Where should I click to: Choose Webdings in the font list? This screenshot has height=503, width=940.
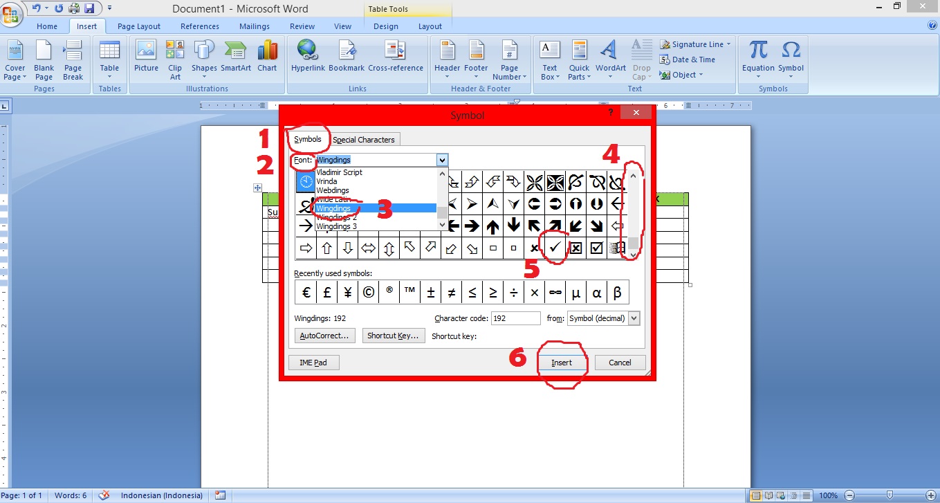[x=376, y=190]
